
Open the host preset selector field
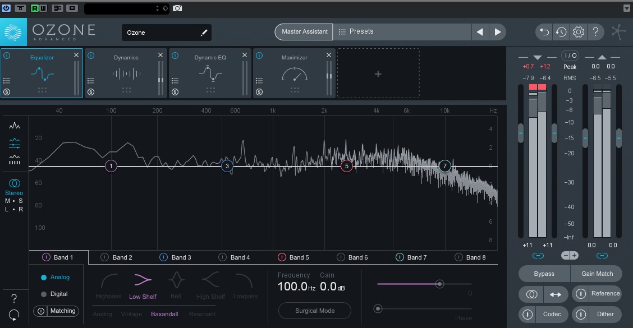coord(126,8)
